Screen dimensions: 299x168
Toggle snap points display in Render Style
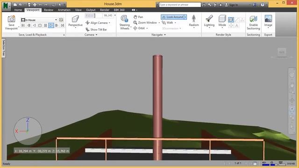tap(231, 26)
